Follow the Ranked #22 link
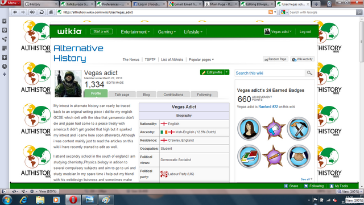The height and width of the screenshot is (205, 364). [x=268, y=106]
